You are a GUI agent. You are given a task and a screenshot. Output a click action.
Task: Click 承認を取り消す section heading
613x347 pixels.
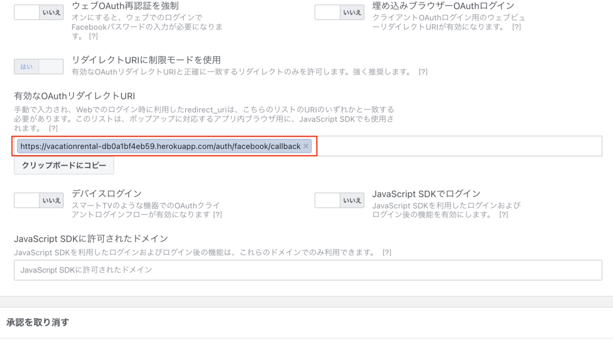[x=37, y=323]
